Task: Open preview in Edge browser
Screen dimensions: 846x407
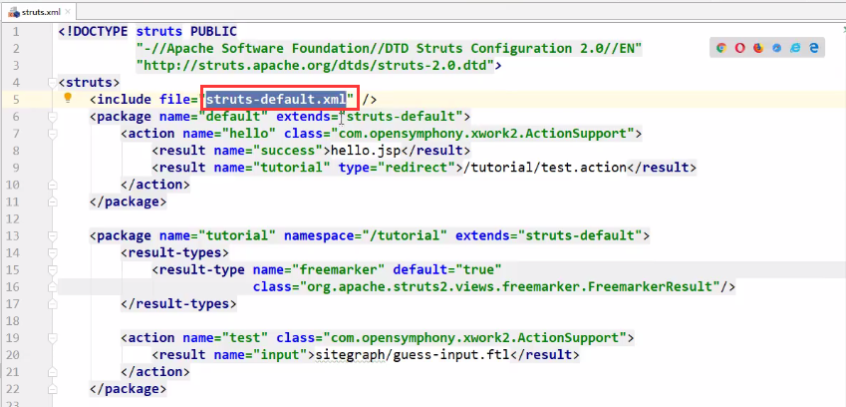Action: 814,48
